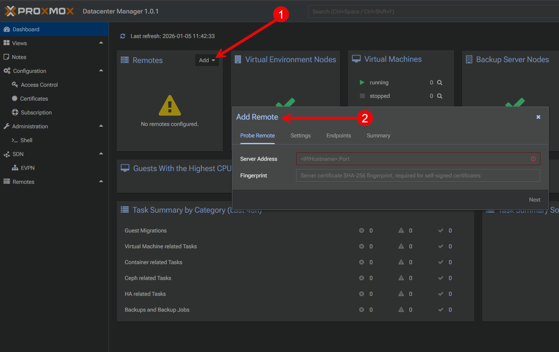Open the Add dropdown in Remotes panel
This screenshot has height=352, width=559.
206,60
